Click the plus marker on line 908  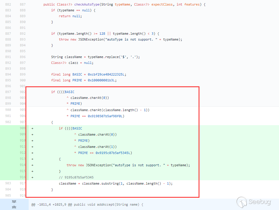[32, 128]
